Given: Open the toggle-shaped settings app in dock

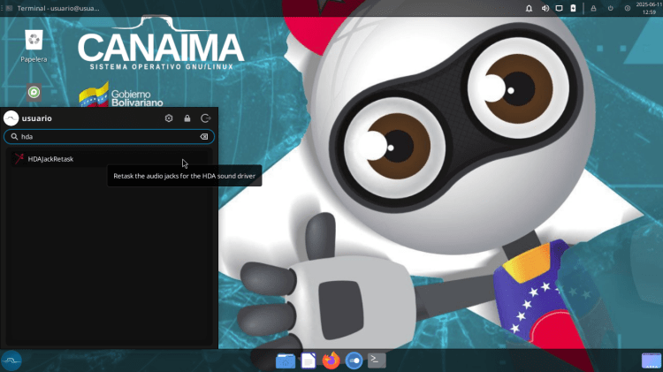Looking at the screenshot, I should 354,361.
